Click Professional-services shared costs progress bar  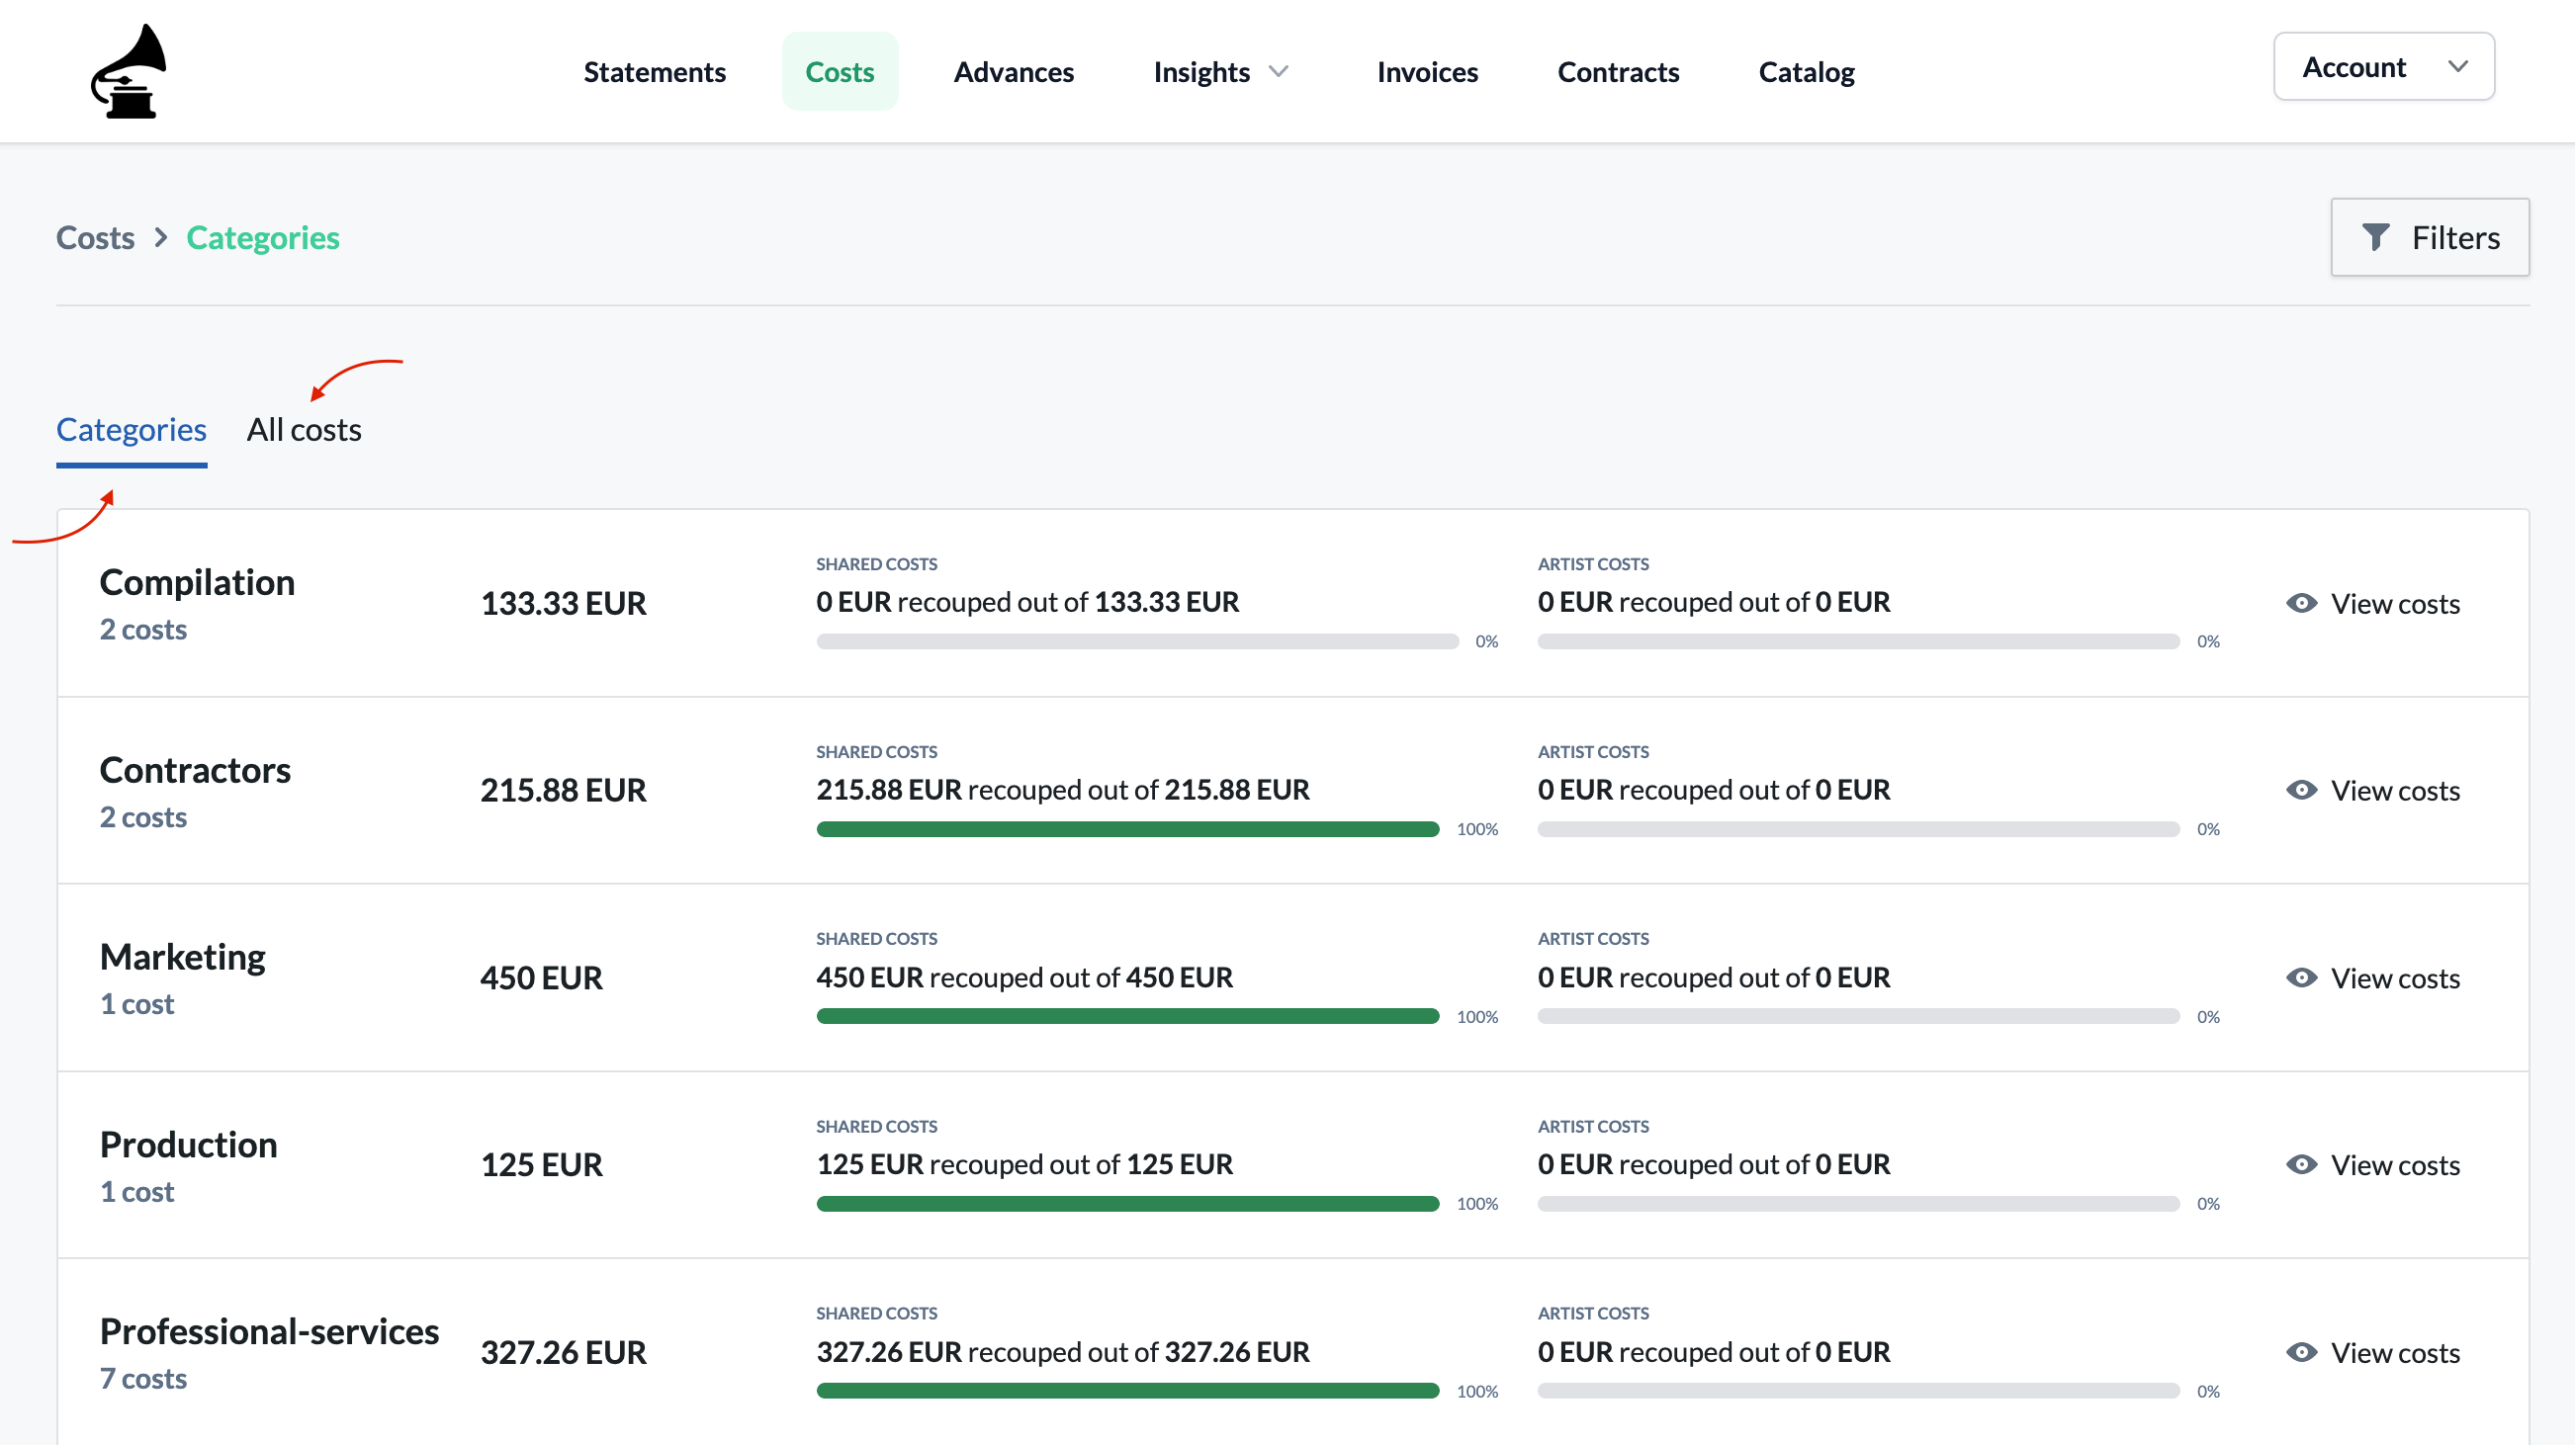tap(1127, 1391)
